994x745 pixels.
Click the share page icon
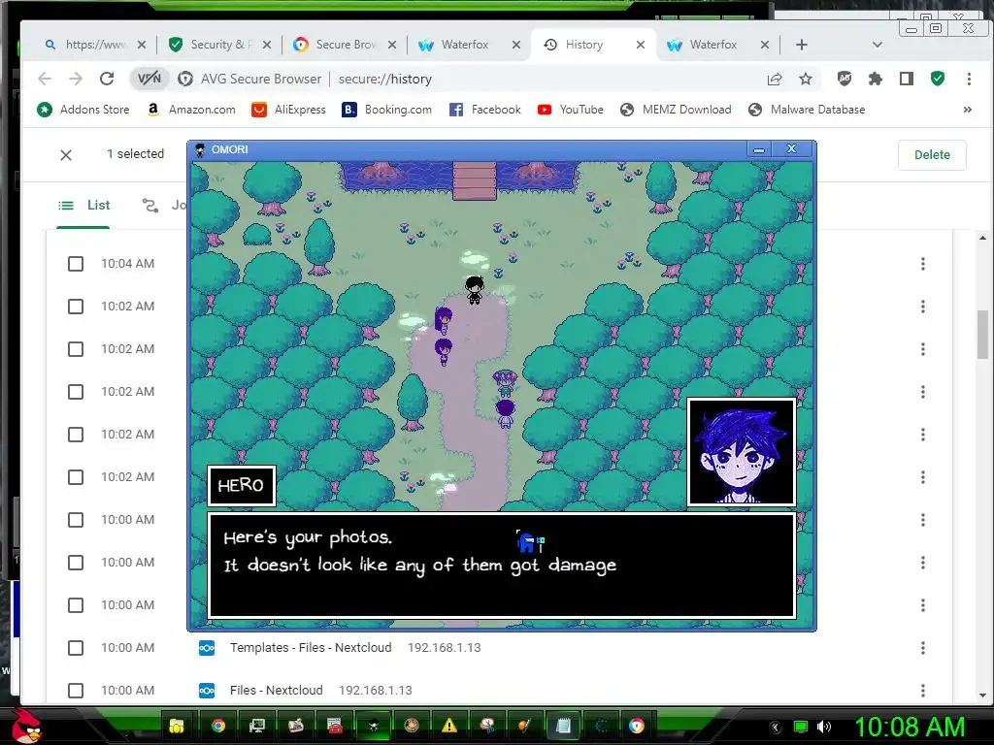pyautogui.click(x=775, y=79)
